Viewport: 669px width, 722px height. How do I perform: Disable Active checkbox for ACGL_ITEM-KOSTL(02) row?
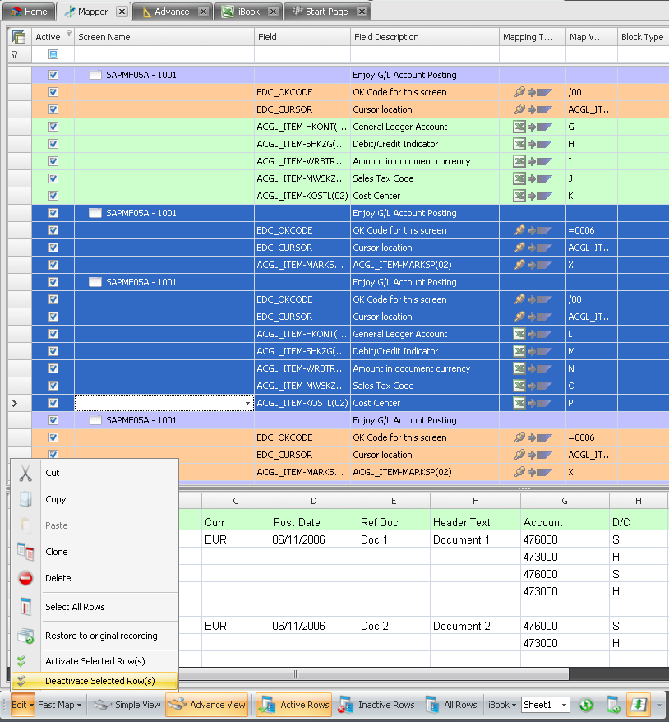tap(53, 403)
